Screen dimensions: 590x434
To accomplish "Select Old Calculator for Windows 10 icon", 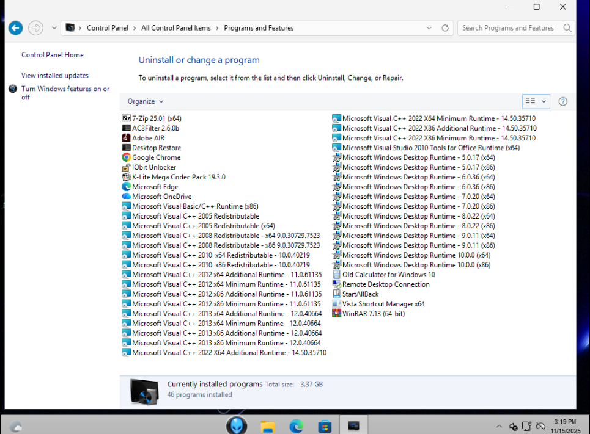I will pyautogui.click(x=336, y=275).
